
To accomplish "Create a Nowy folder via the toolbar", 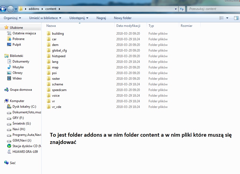I will 123,18.
